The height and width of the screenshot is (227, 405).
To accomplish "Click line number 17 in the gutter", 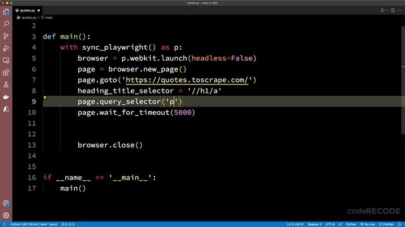I will tap(32, 188).
